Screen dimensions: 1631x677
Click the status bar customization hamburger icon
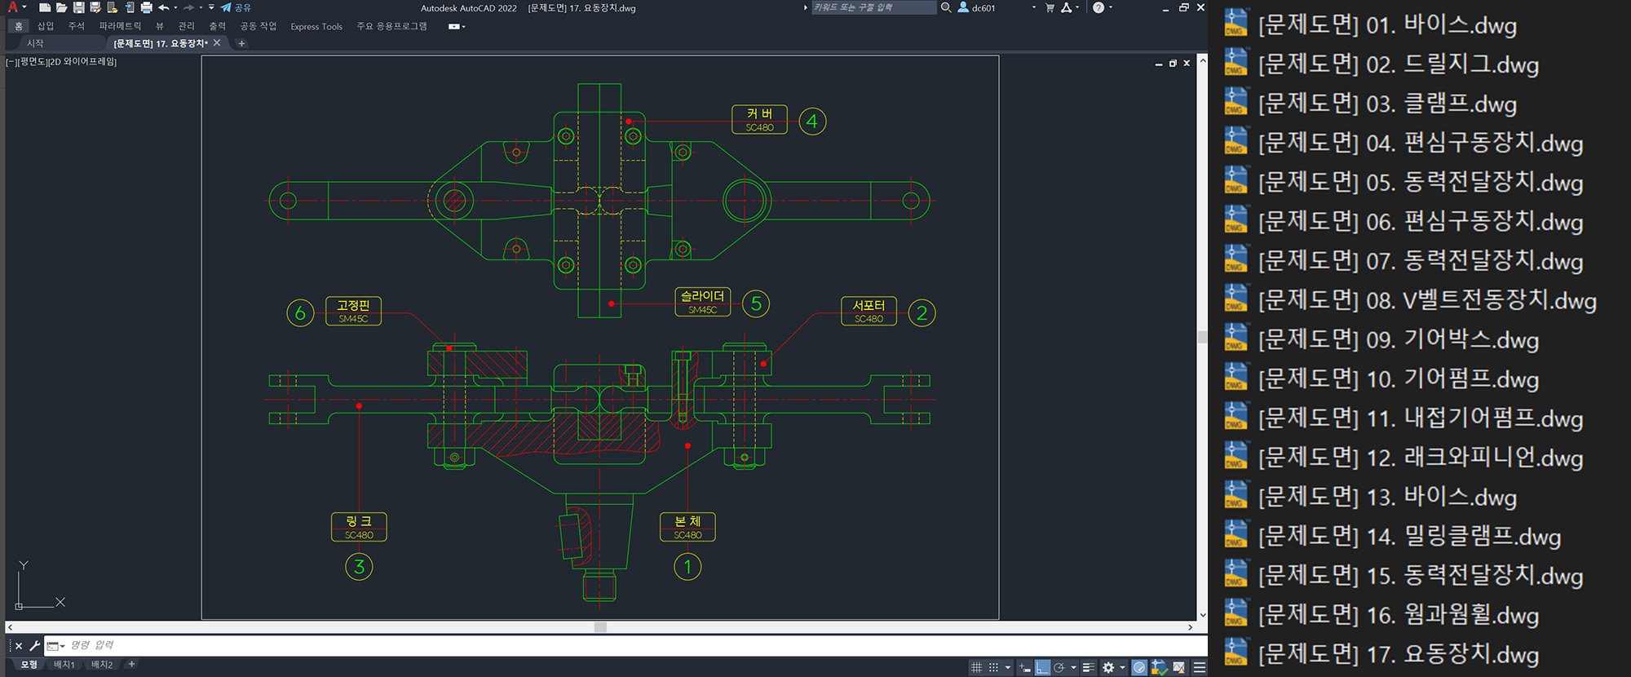[x=1200, y=667]
